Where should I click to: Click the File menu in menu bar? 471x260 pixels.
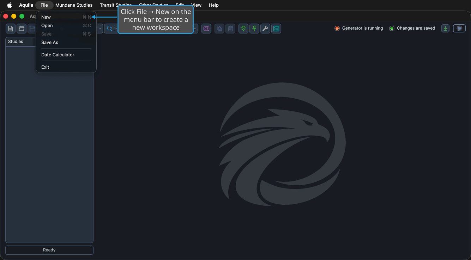(44, 5)
